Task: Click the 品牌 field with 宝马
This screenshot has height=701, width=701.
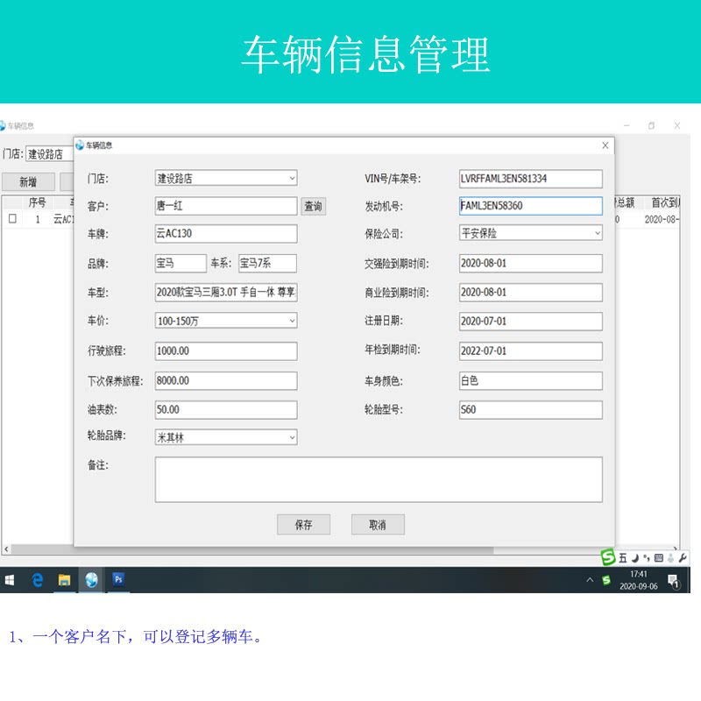Action: 181,263
